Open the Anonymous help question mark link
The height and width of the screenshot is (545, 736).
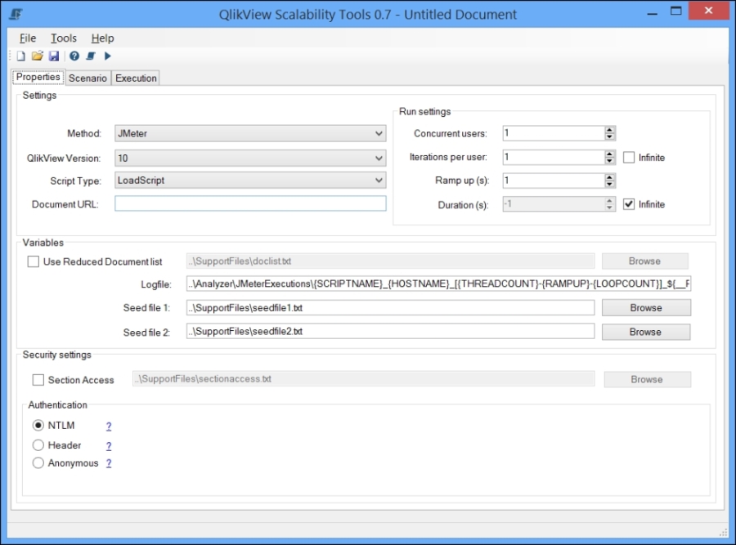(x=109, y=463)
